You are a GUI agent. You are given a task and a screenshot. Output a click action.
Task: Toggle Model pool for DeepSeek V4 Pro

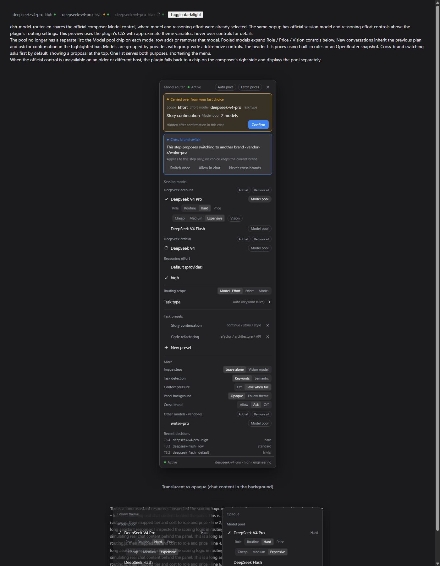pyautogui.click(x=260, y=199)
